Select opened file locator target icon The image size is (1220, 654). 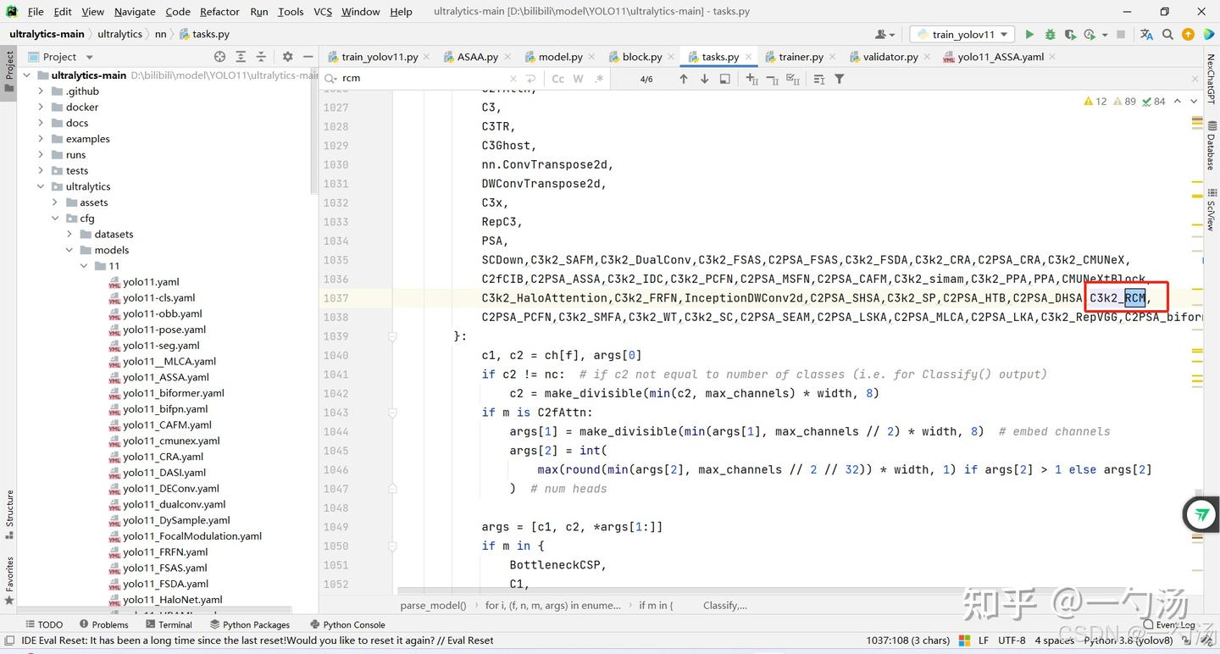[219, 57]
